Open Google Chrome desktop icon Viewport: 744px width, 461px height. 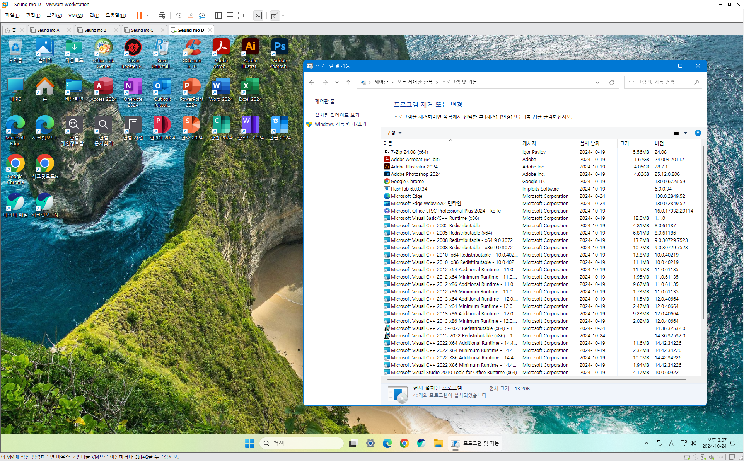[x=15, y=169]
